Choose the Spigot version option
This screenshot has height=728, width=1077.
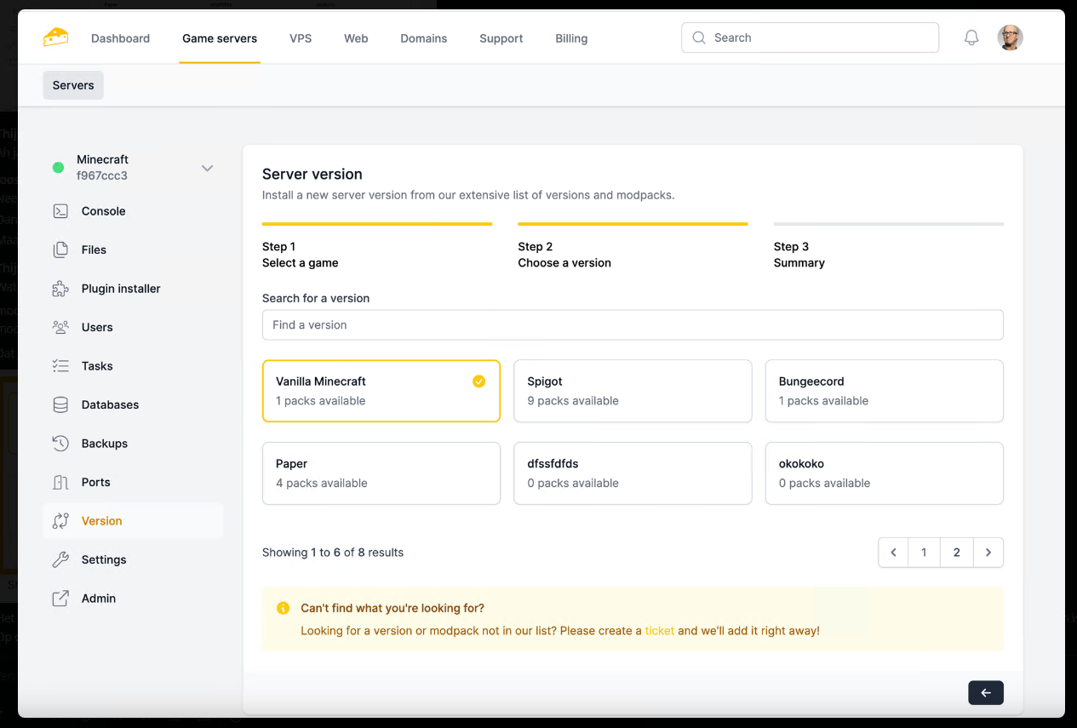633,391
